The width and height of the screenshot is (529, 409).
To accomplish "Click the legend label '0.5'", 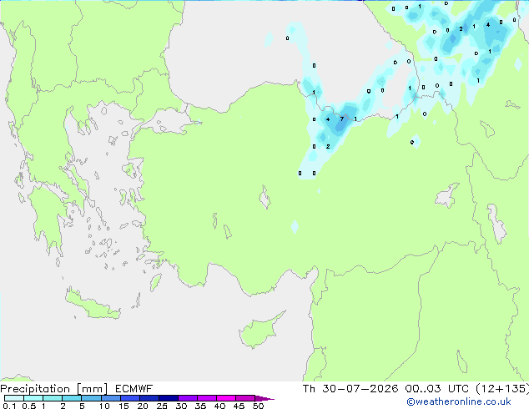I will [x=29, y=406].
